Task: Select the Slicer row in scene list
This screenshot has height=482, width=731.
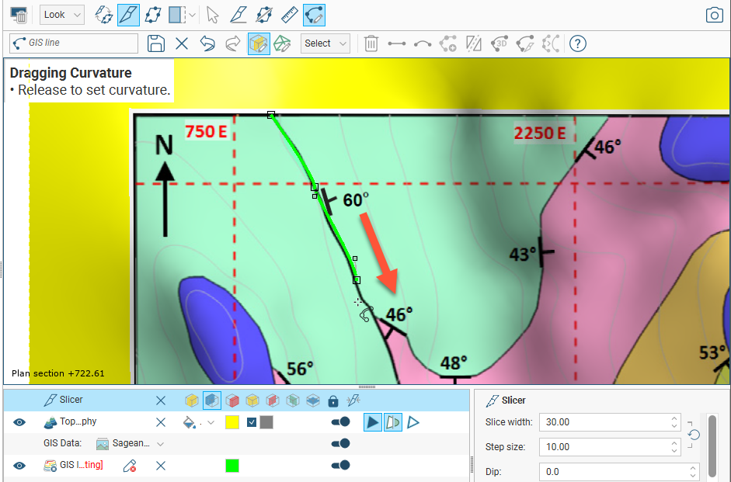Action: point(71,401)
